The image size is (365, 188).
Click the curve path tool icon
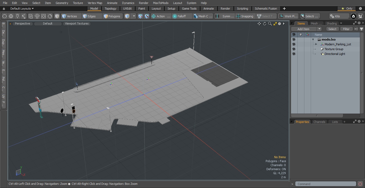(x=24, y=16)
